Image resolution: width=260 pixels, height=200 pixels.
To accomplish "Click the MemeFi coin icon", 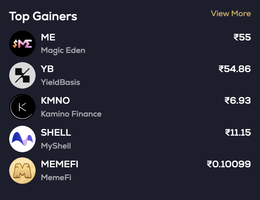I will [x=22, y=171].
